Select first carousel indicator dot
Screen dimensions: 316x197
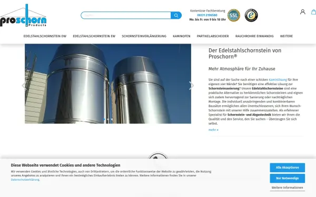(x=104, y=119)
